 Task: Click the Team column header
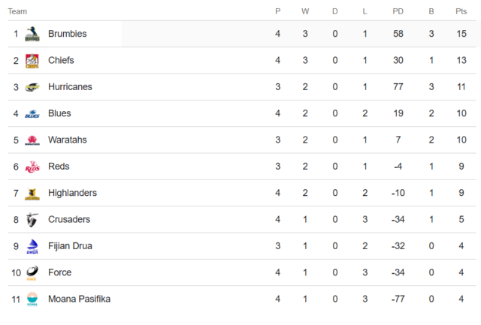pos(17,11)
